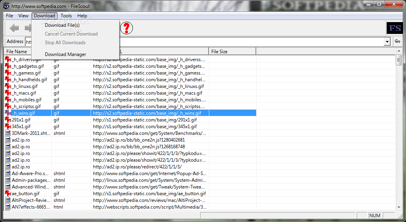Click the page icon beside Admin-packages...
The width and height of the screenshot is (406, 222).
[x=8, y=180]
